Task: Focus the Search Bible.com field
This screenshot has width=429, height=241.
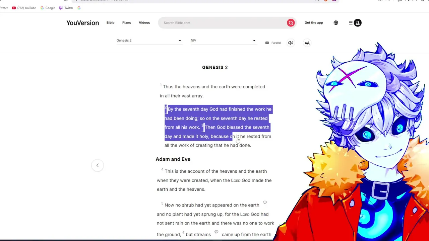Action: pos(223,23)
